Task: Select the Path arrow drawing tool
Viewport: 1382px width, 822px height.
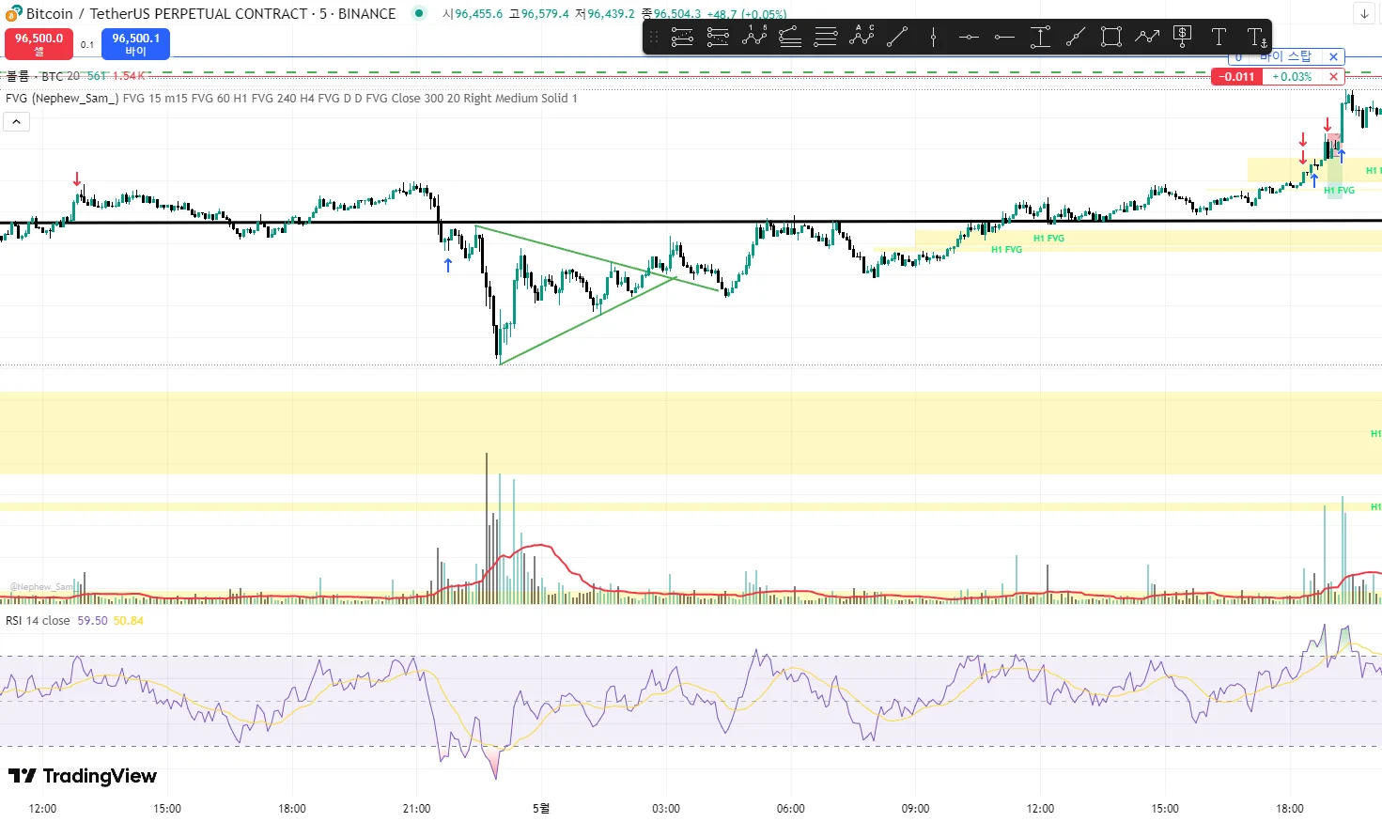Action: (1147, 38)
